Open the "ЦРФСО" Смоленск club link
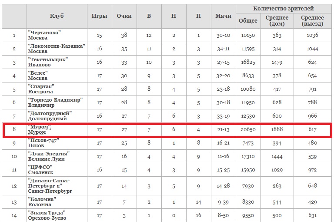This screenshot has height=224, width=334. [41, 170]
